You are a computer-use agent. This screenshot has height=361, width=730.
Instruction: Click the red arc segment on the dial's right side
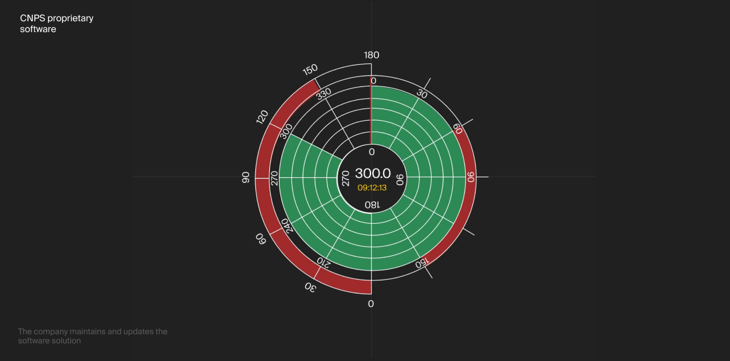click(x=469, y=195)
